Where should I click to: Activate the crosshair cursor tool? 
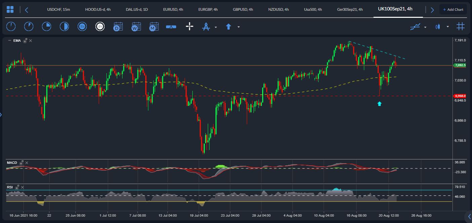190,27
